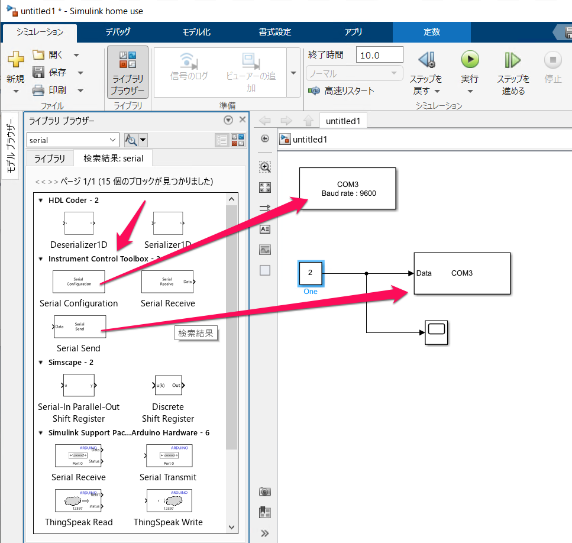Switch to the モデル化 tab

pos(196,32)
